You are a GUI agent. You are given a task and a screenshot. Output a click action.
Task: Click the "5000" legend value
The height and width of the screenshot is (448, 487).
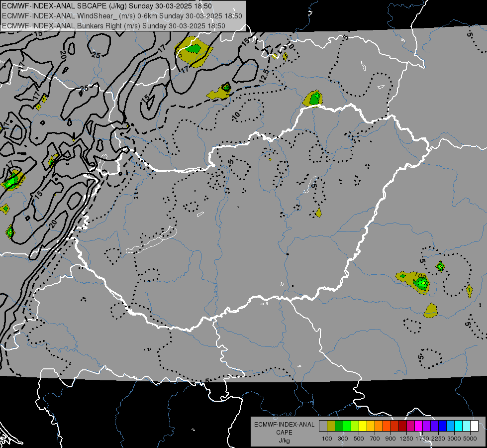470,439
